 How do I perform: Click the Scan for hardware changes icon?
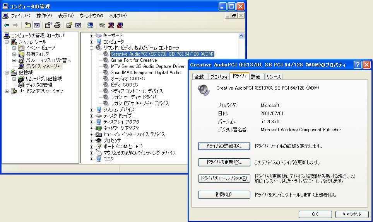click(x=90, y=25)
